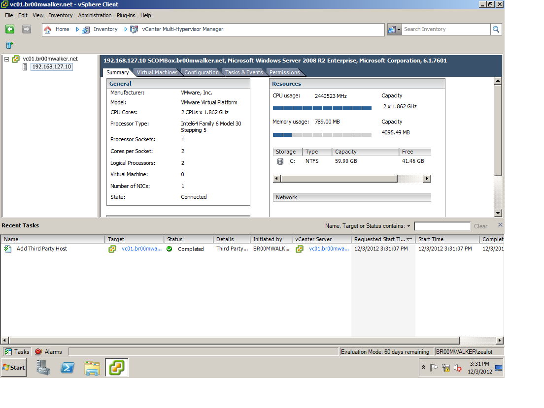
Task: Click the network tray icon
Action: tap(446, 368)
